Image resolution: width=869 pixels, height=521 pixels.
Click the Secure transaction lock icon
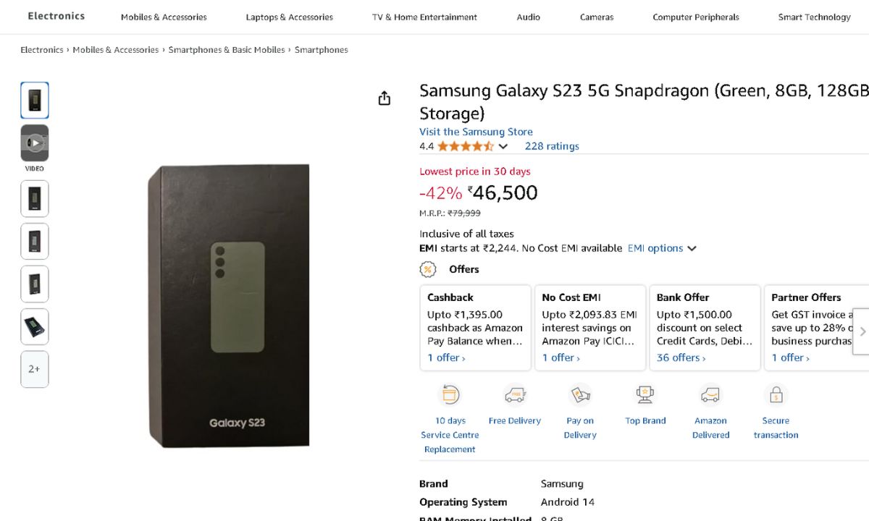point(776,395)
